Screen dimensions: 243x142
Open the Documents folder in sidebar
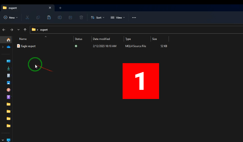click(x=8, y=75)
